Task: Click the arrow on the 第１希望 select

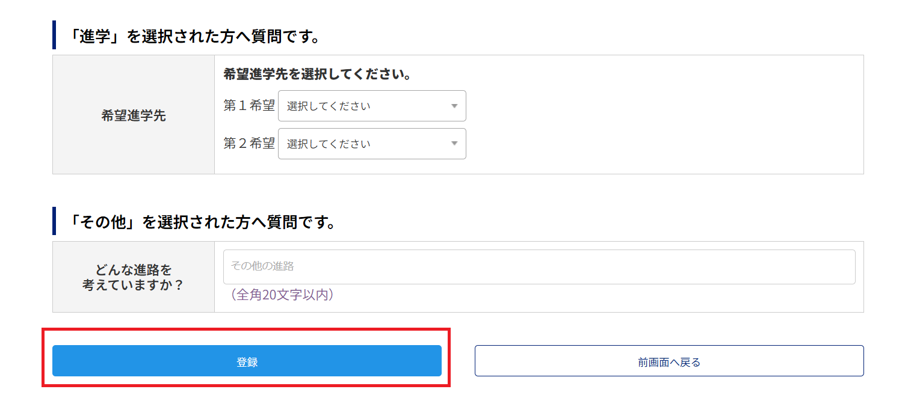Action: [x=454, y=106]
